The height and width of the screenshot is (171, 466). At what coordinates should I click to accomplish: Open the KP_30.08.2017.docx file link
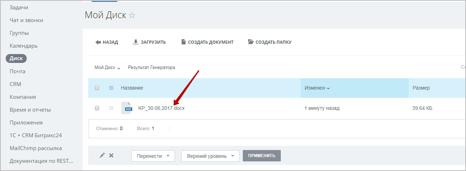[161, 108]
